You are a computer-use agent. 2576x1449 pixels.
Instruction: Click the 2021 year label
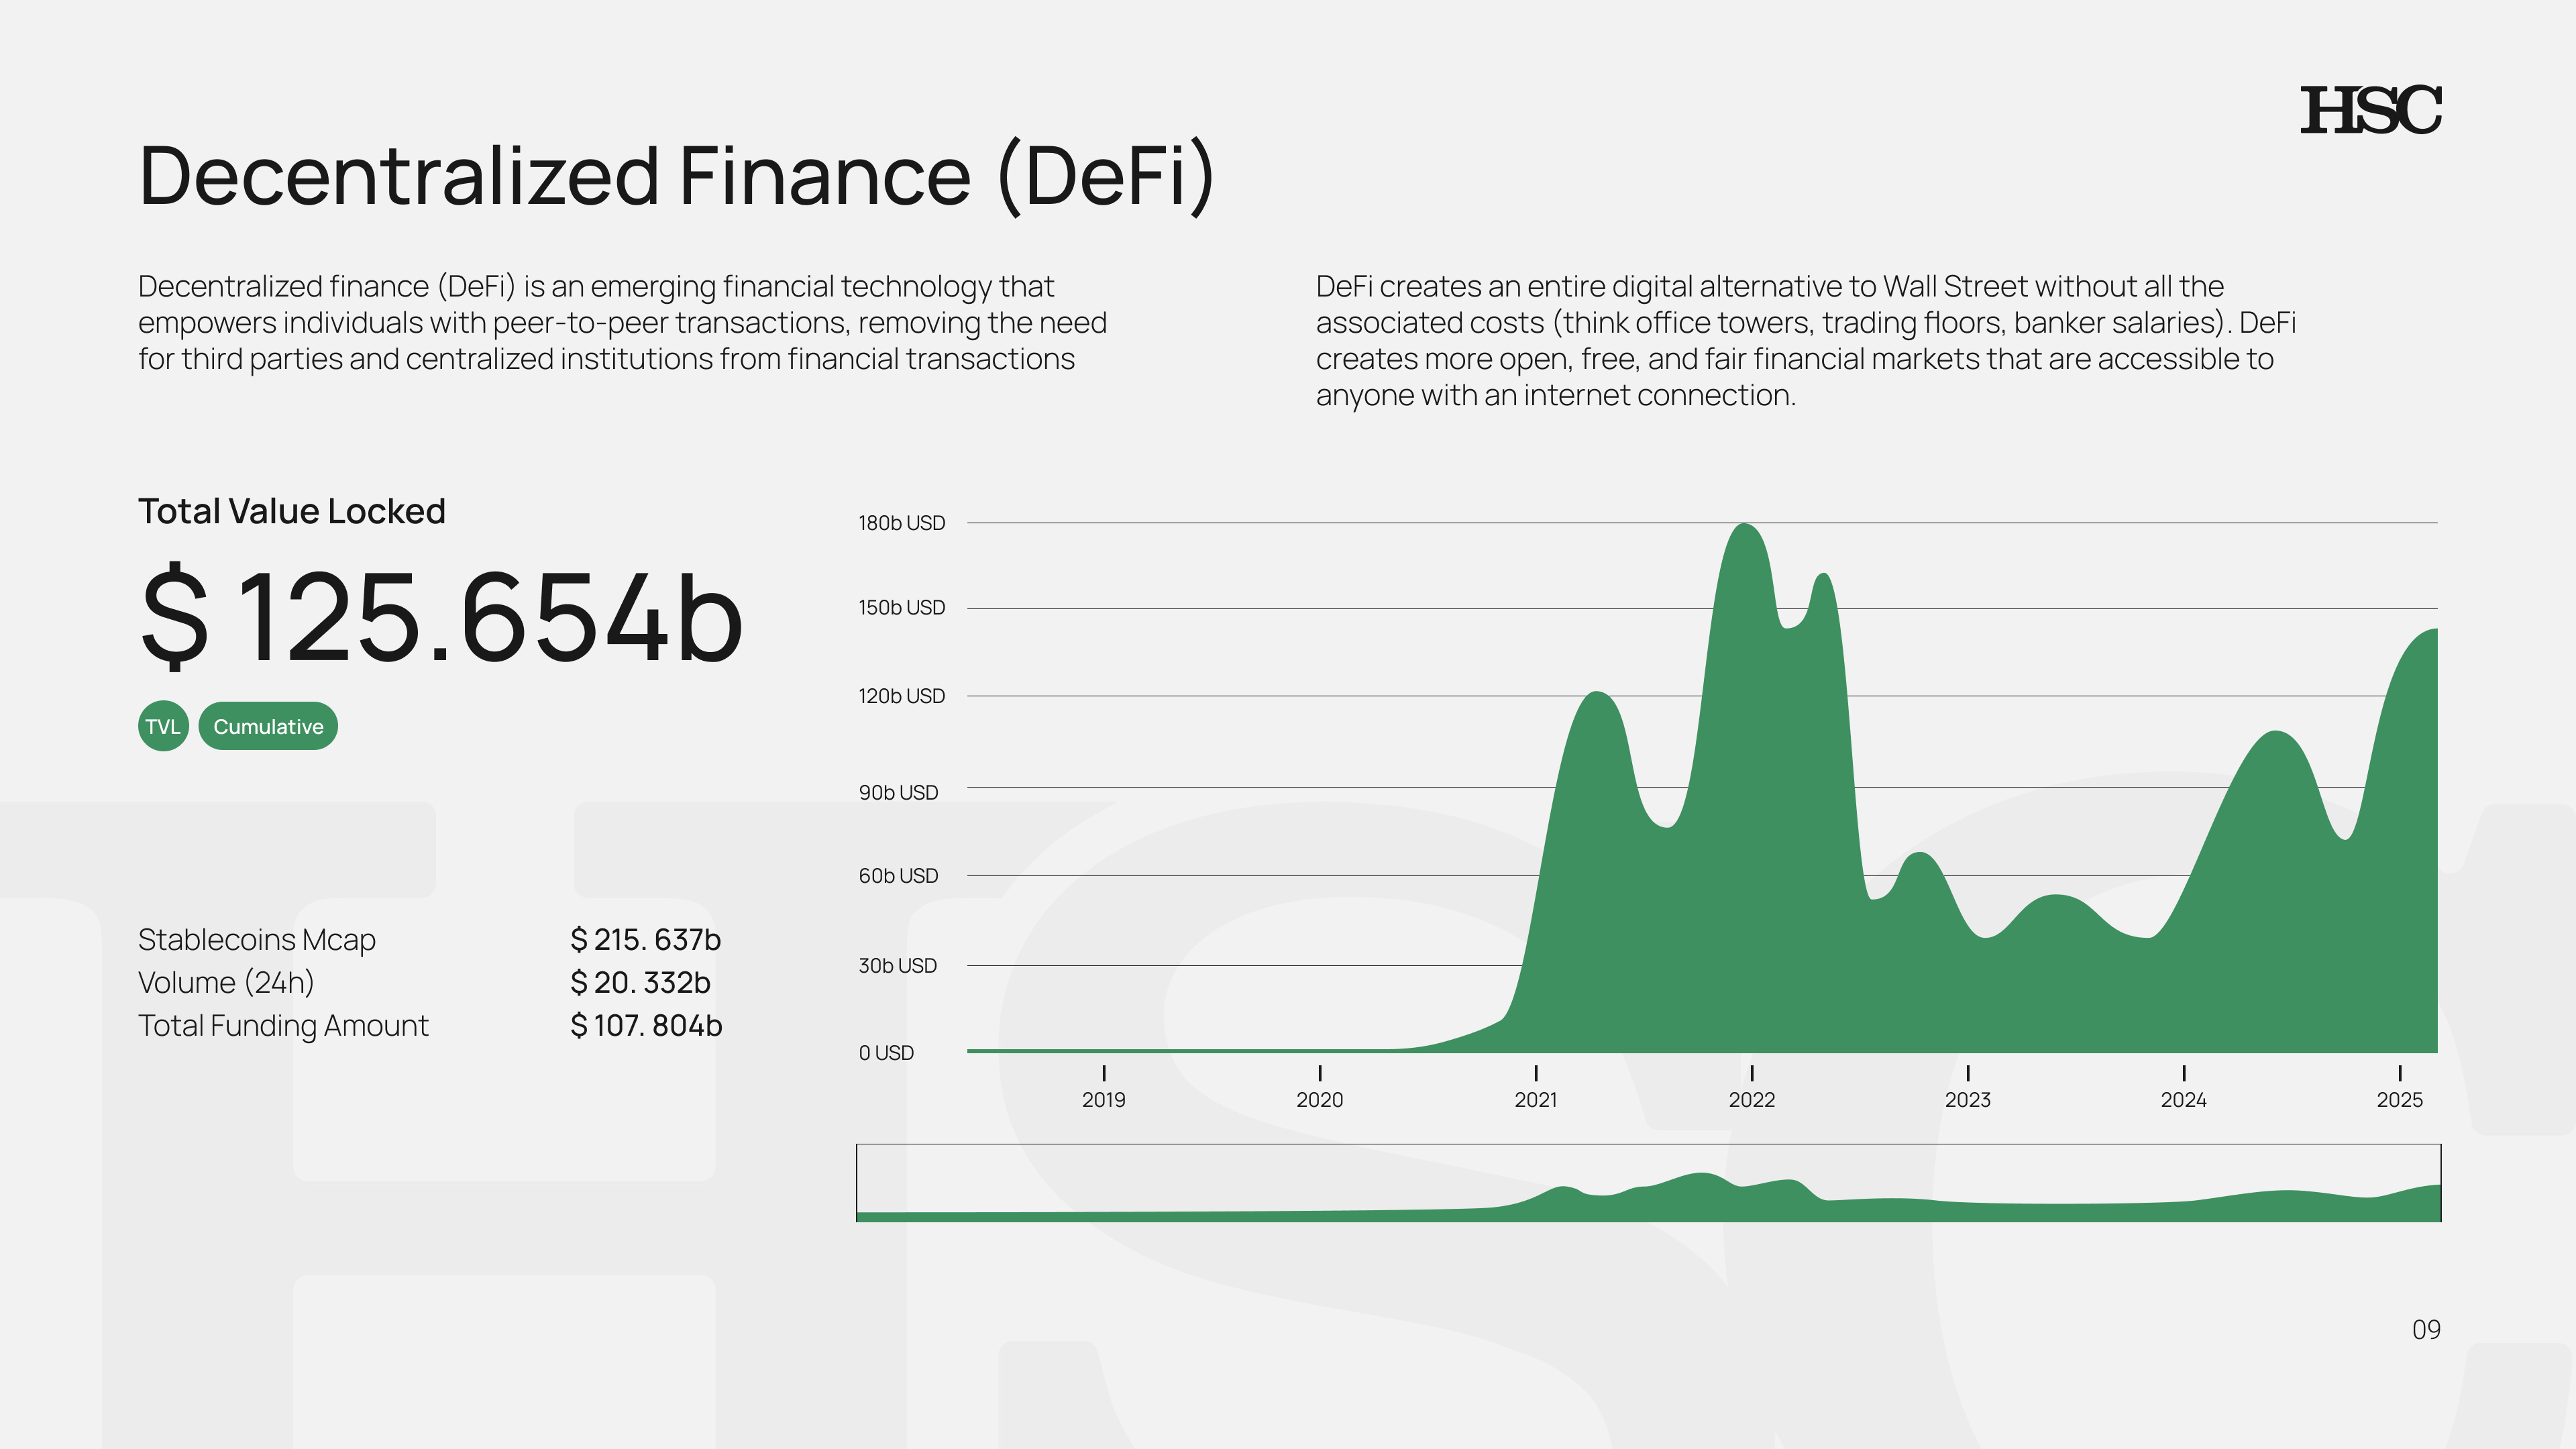click(1537, 1100)
